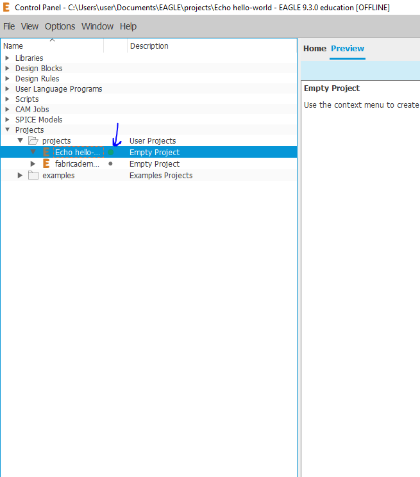Expand the fabricadem project arrow
The height and width of the screenshot is (477, 420).
[33, 163]
